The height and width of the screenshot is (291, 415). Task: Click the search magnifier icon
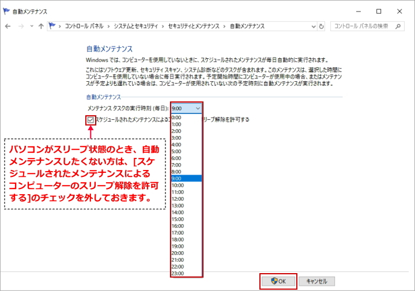click(x=398, y=26)
